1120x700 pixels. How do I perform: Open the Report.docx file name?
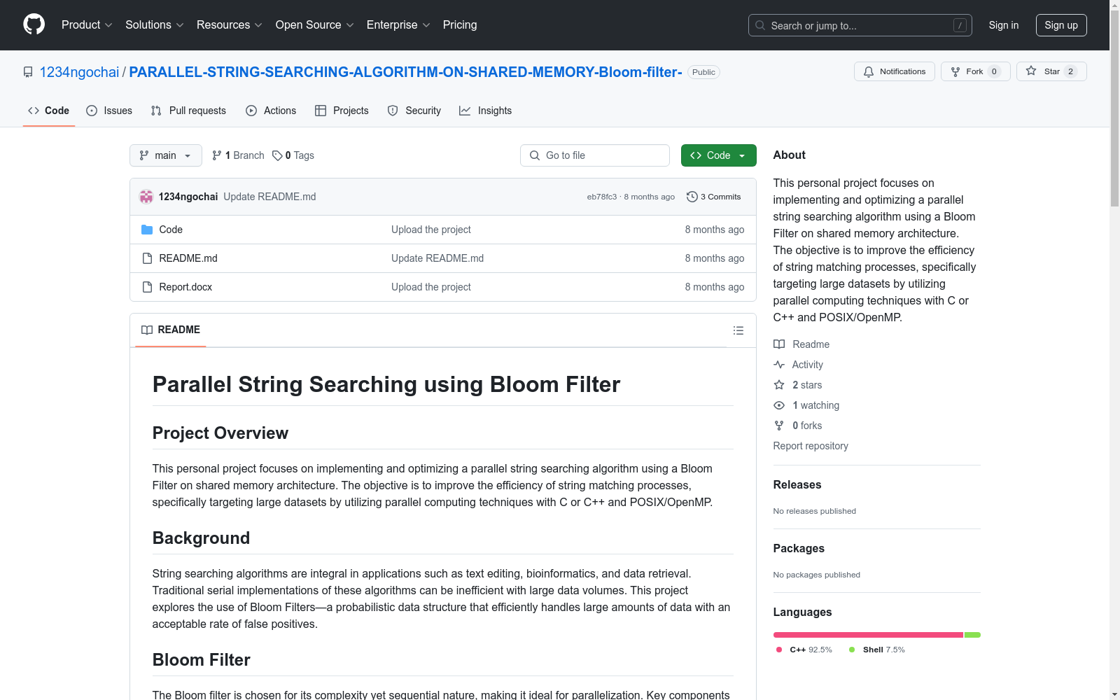coord(185,287)
